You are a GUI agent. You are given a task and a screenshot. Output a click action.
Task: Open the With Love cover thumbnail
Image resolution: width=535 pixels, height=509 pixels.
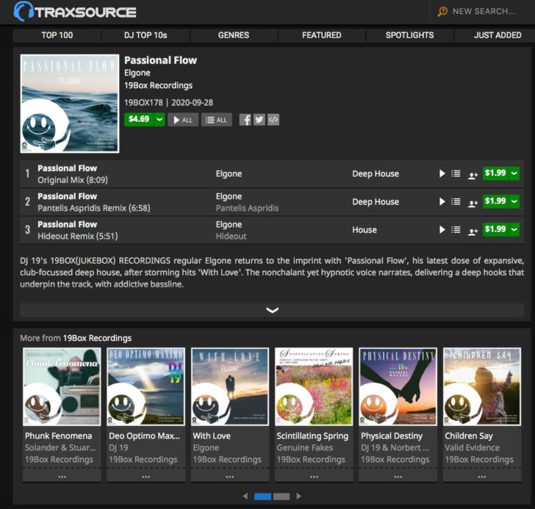(230, 386)
